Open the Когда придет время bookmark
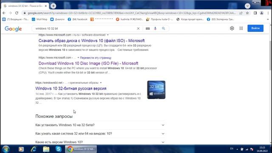The image size is (272, 153). pos(190,19)
